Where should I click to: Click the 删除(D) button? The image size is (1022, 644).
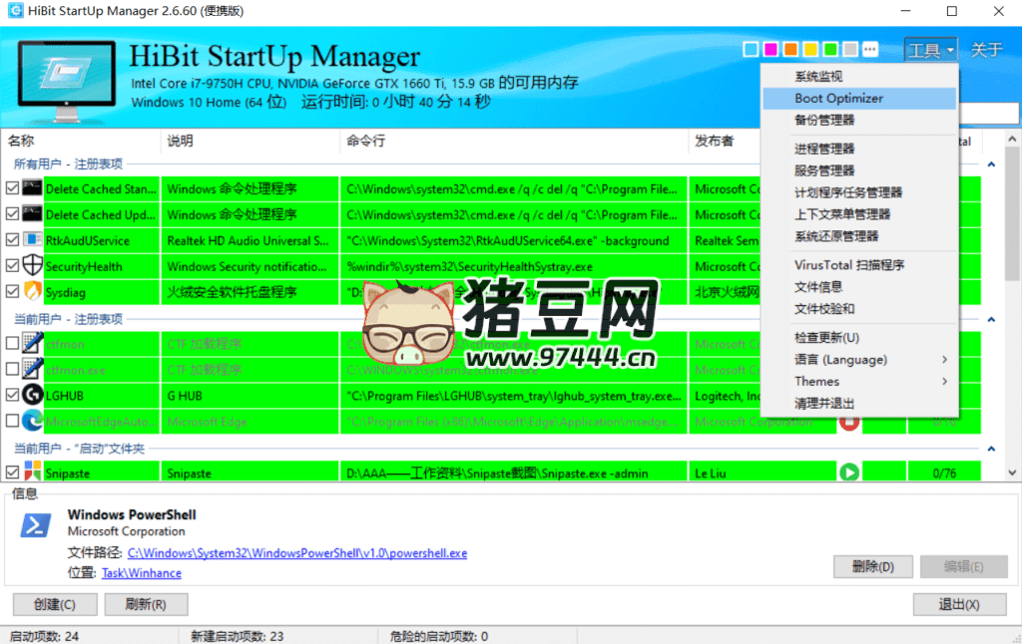(x=872, y=566)
